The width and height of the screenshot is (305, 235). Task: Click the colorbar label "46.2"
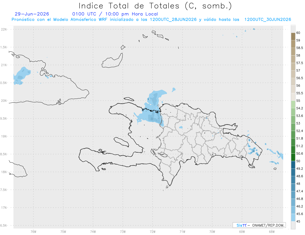tap(300, 206)
